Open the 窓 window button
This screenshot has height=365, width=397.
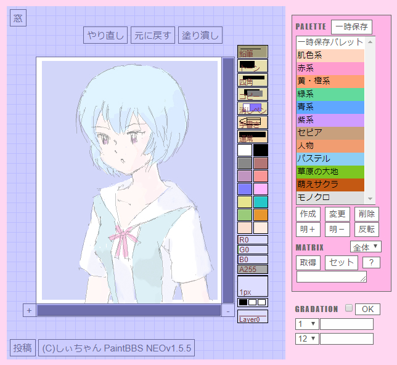(x=18, y=18)
